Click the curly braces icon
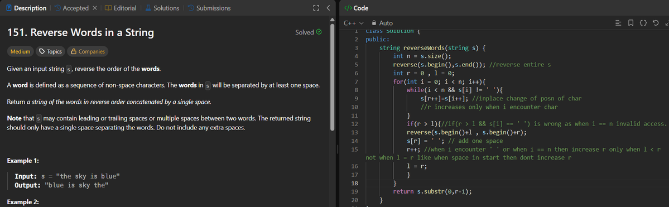669x207 pixels. [643, 23]
